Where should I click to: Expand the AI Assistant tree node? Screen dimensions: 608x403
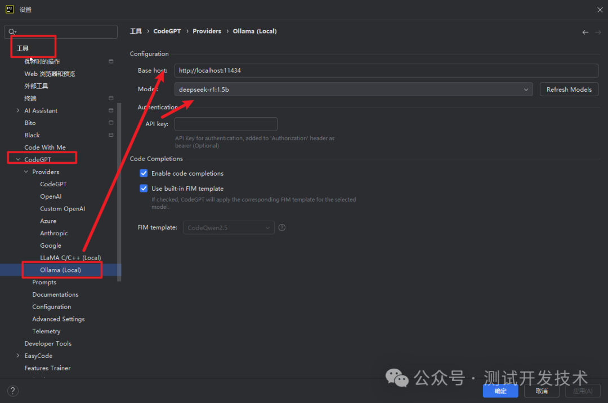18,110
